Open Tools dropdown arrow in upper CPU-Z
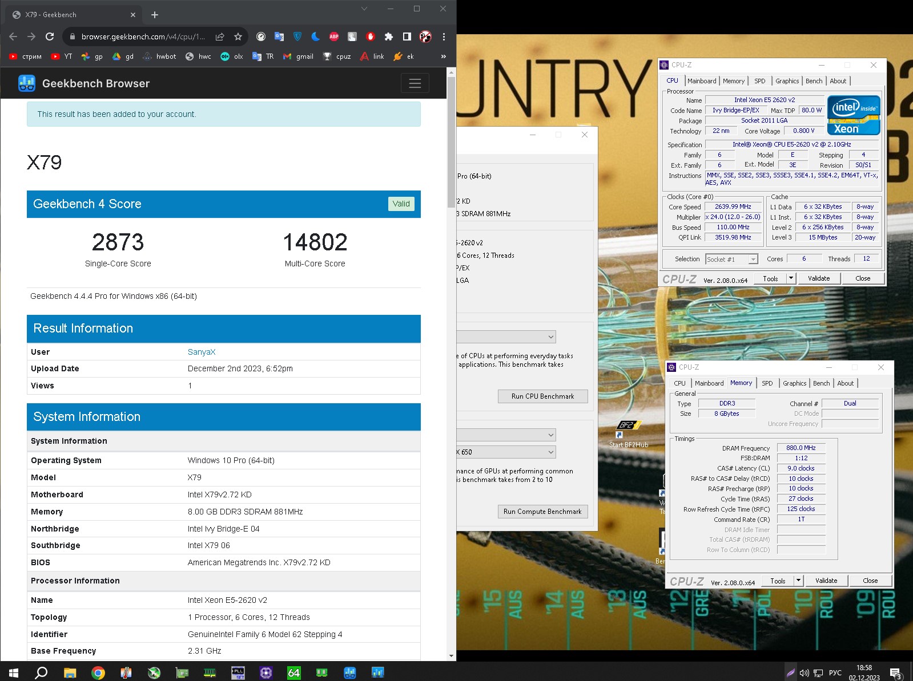This screenshot has width=913, height=681. pyautogui.click(x=791, y=278)
